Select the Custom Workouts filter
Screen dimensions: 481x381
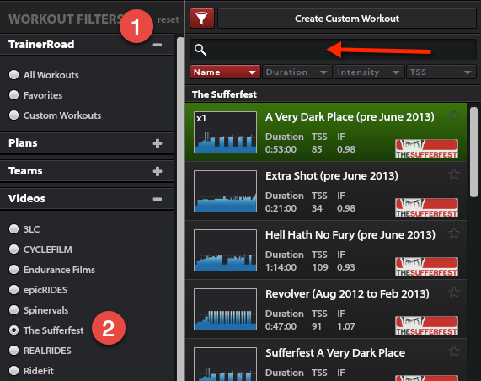pyautogui.click(x=13, y=115)
